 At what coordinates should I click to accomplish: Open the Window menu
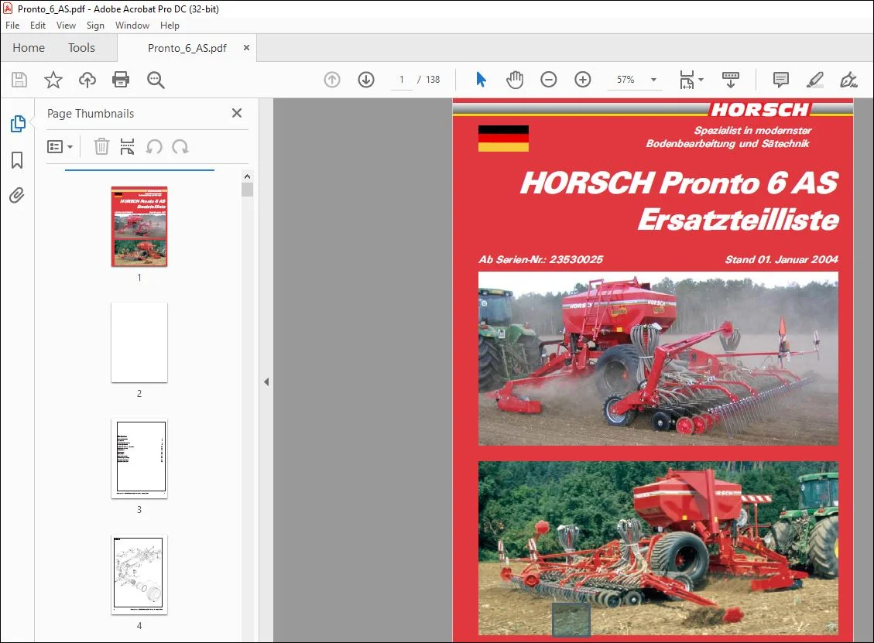point(132,26)
